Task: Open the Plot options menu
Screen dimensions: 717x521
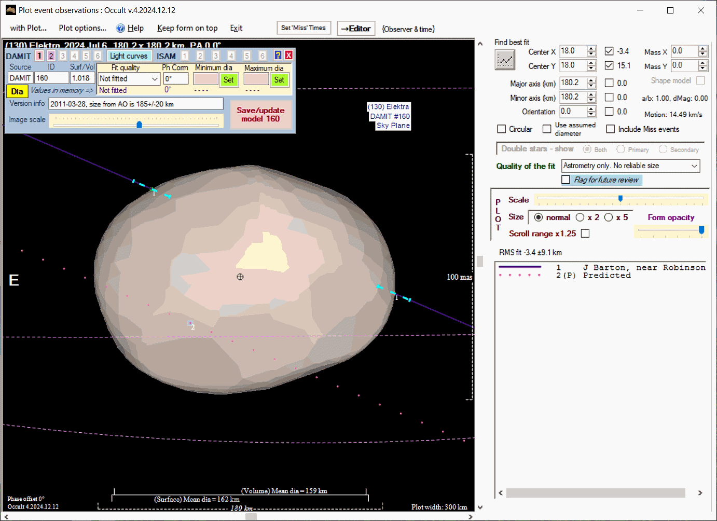Action: point(82,28)
